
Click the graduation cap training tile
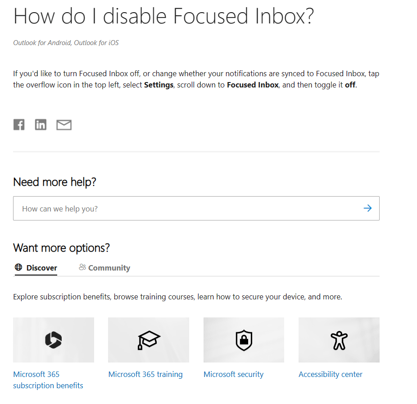[149, 340]
